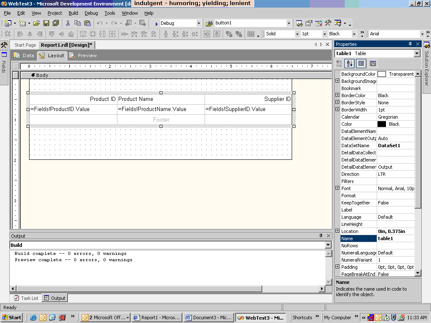Click the Align Rights layout icon
Image resolution: width=431 pixels, height=323 pixels.
click(40, 34)
